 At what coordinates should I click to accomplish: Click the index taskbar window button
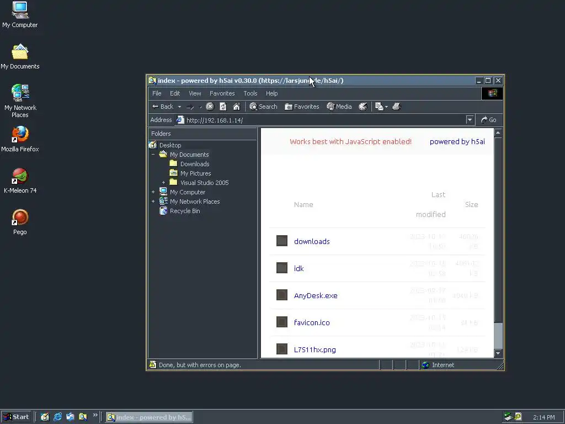(x=149, y=417)
